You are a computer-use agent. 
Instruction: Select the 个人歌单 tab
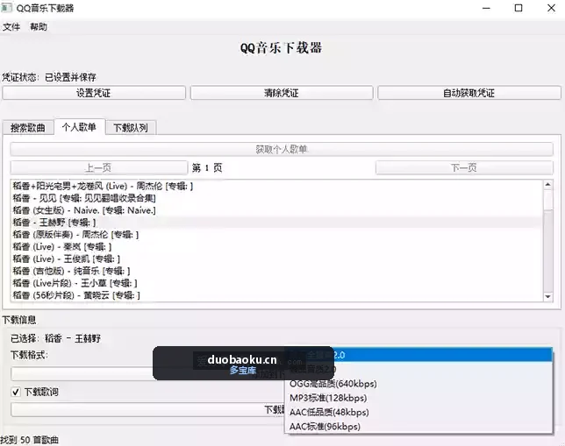click(x=79, y=127)
